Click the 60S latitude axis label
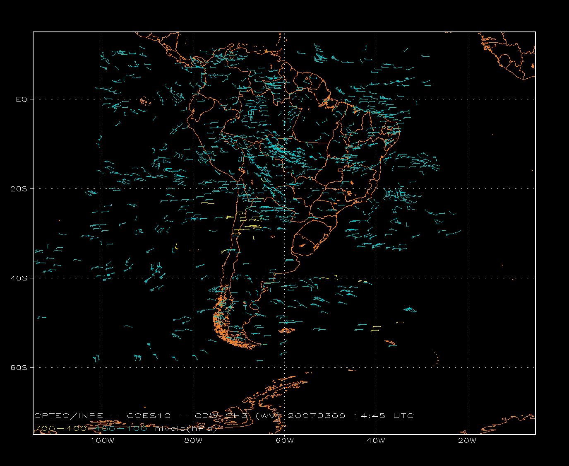This screenshot has height=466, width=569. [19, 367]
